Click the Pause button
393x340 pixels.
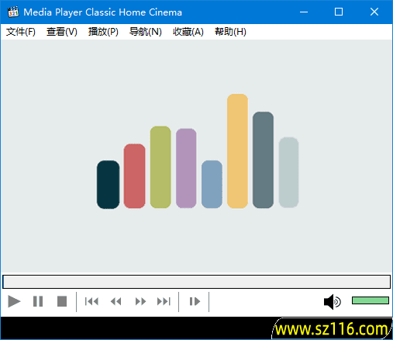pos(38,301)
